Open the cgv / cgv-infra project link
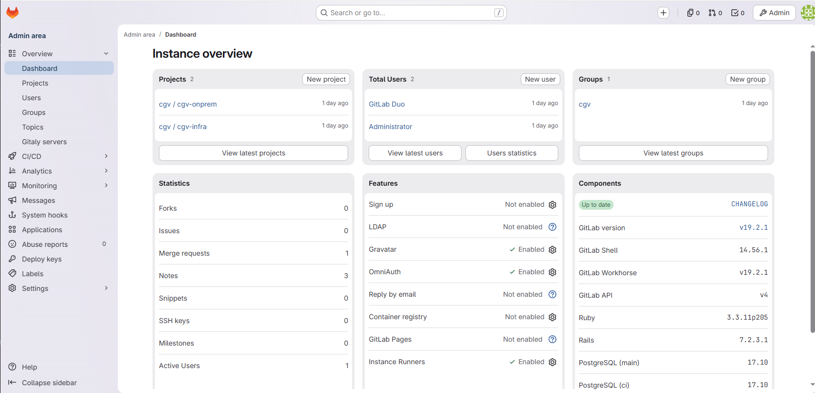This screenshot has width=815, height=393. click(183, 127)
